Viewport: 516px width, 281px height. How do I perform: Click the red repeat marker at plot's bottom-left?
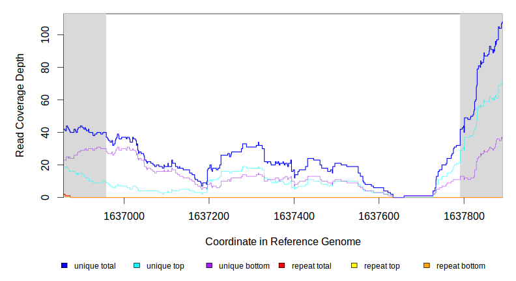(66, 195)
